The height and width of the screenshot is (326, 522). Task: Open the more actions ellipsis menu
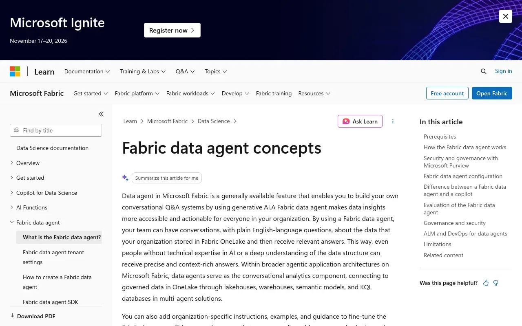pyautogui.click(x=393, y=121)
